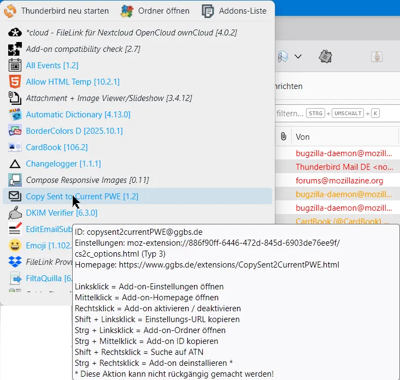This screenshot has width=400, height=380.
Task: Click the message filter search field
Action: pos(338,113)
